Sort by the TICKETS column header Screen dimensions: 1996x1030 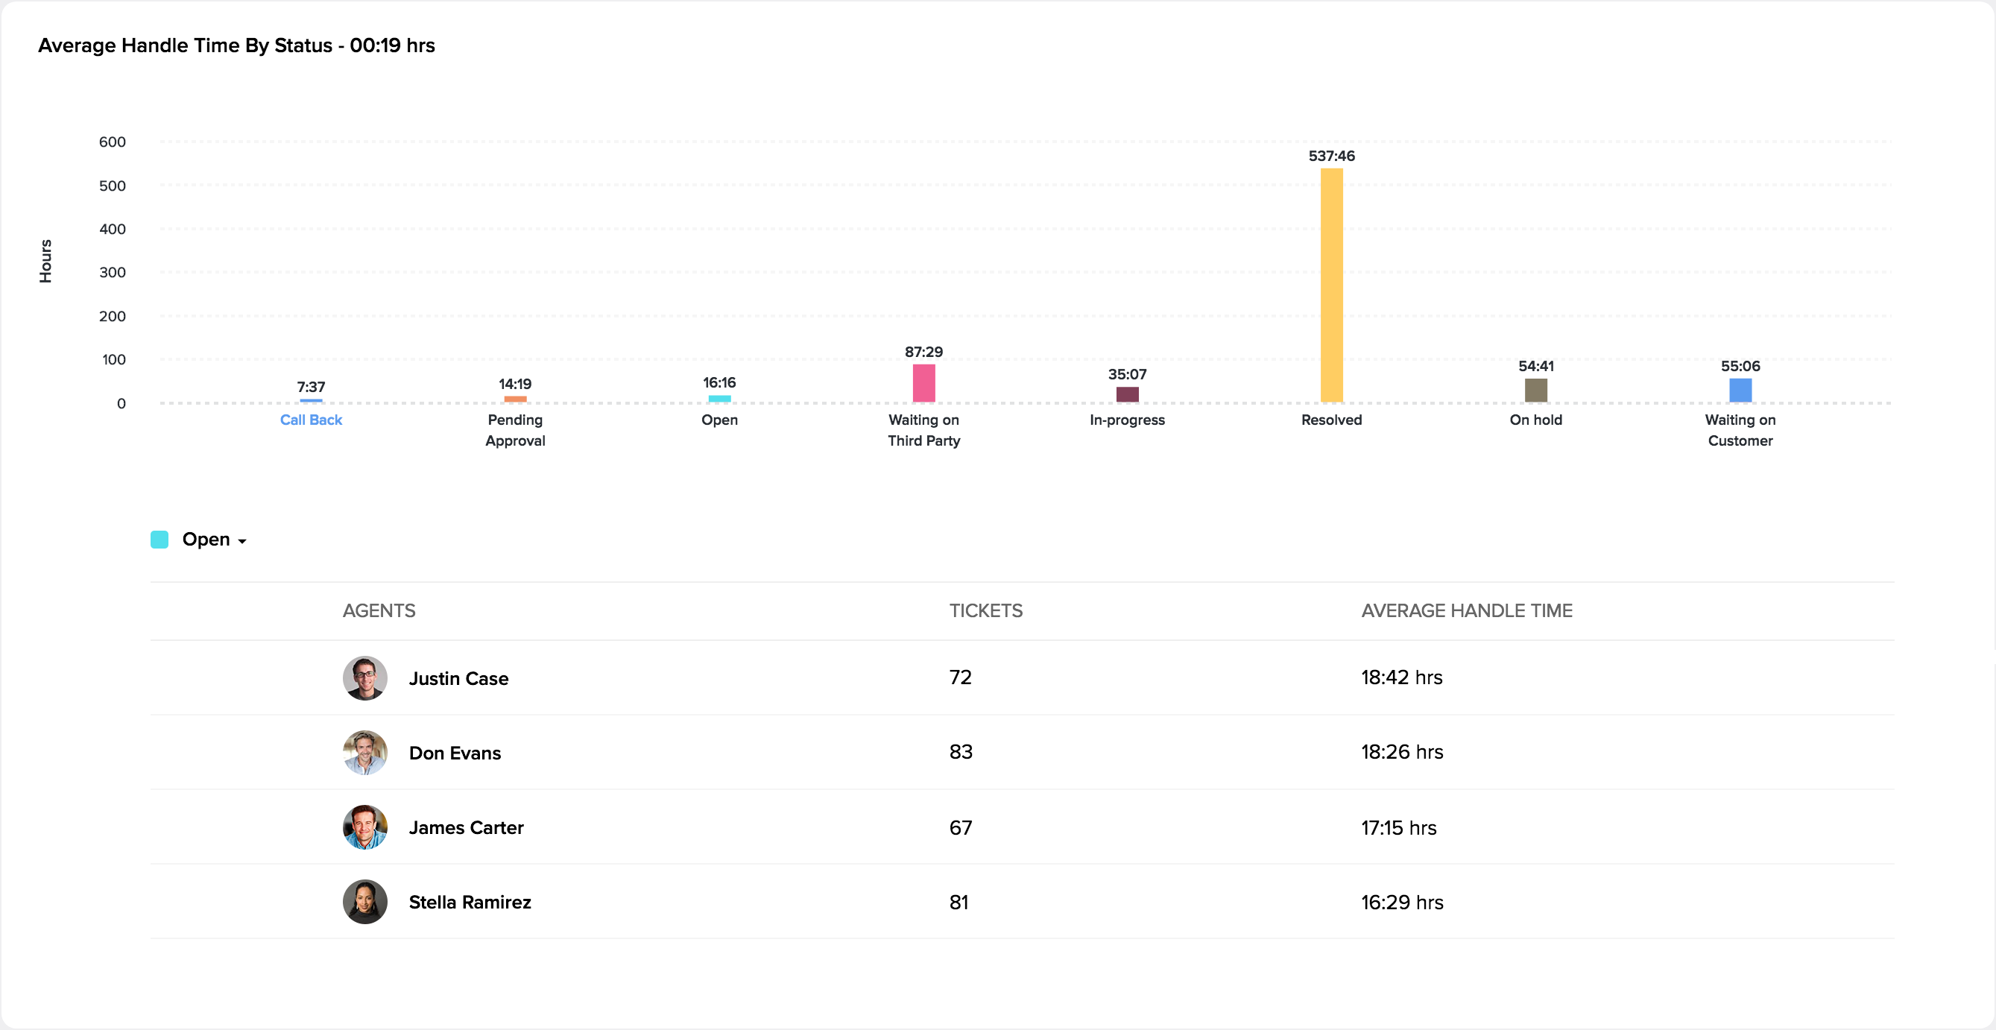985,610
